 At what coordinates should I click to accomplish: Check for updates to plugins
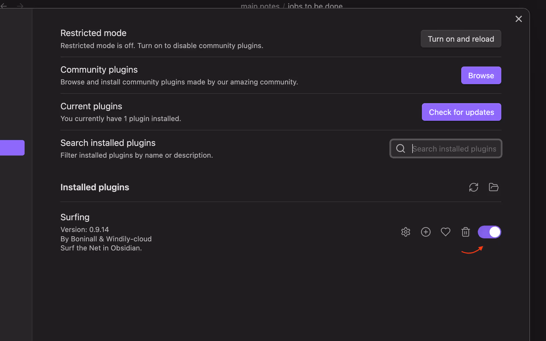tap(462, 112)
